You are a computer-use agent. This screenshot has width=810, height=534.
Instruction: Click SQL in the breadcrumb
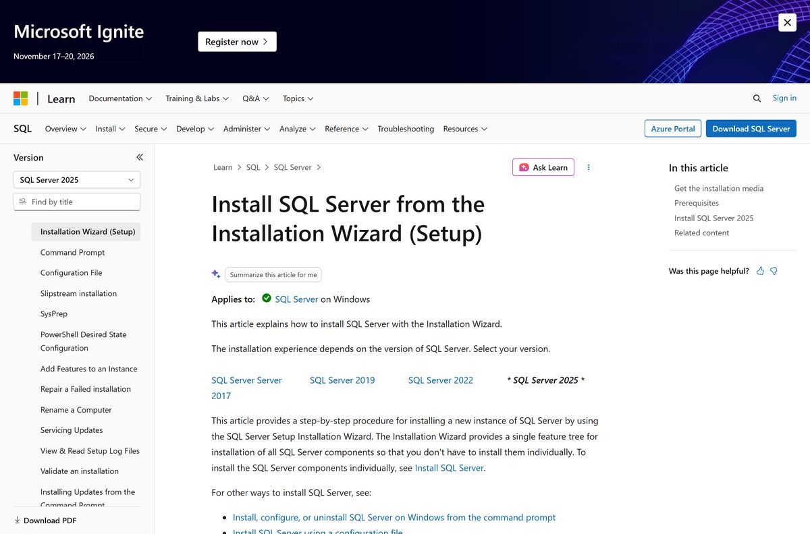click(x=253, y=167)
